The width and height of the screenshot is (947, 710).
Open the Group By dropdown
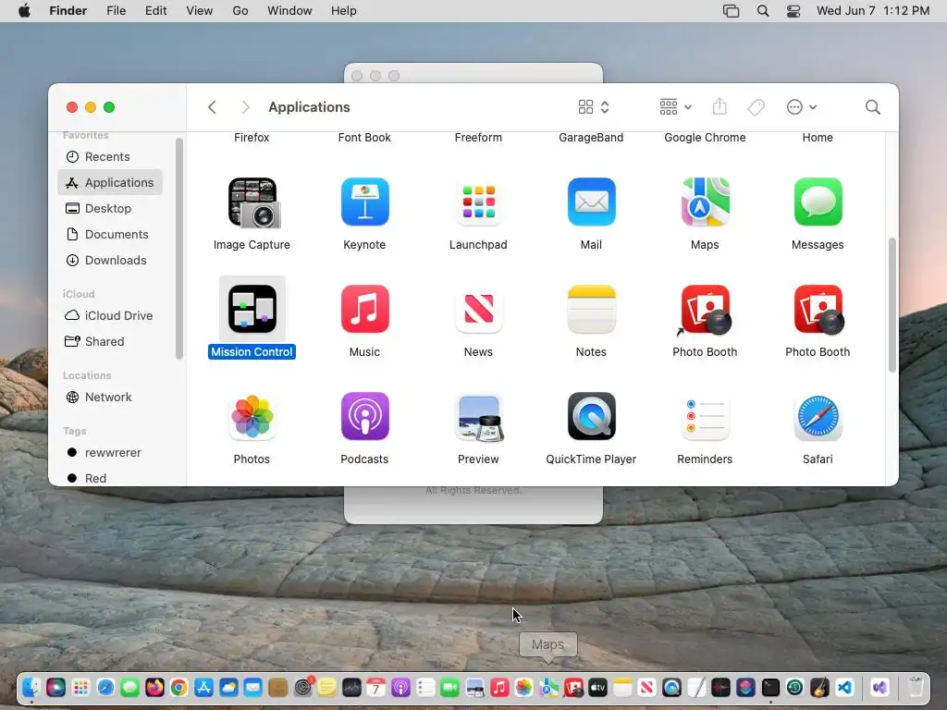(x=675, y=107)
